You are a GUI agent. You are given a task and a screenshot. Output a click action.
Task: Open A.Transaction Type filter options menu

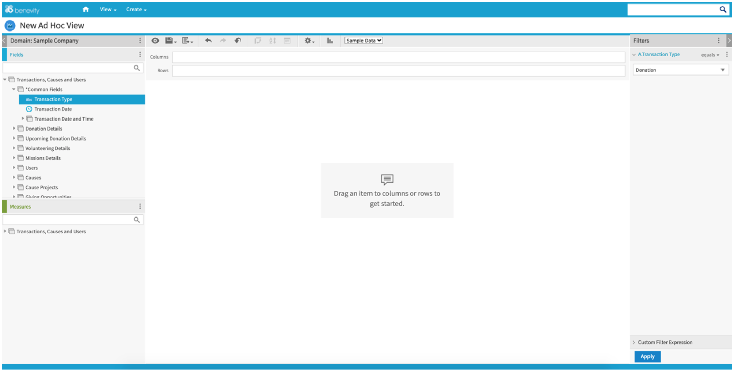point(727,54)
